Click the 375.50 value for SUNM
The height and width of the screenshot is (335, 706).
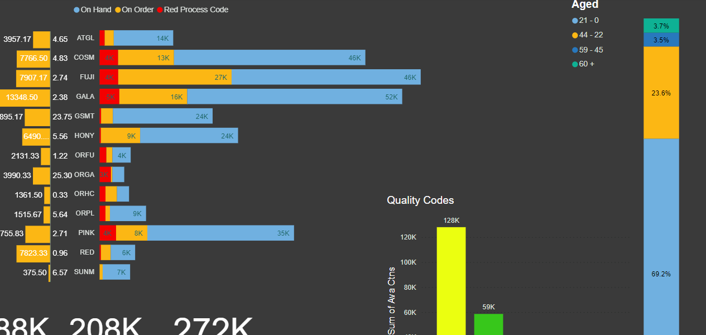[35, 272]
